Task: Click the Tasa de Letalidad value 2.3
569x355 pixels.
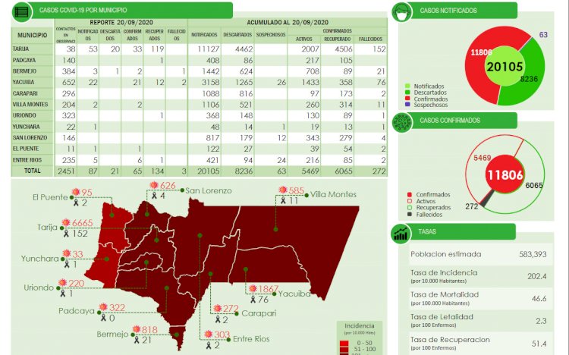Action: [x=541, y=321]
